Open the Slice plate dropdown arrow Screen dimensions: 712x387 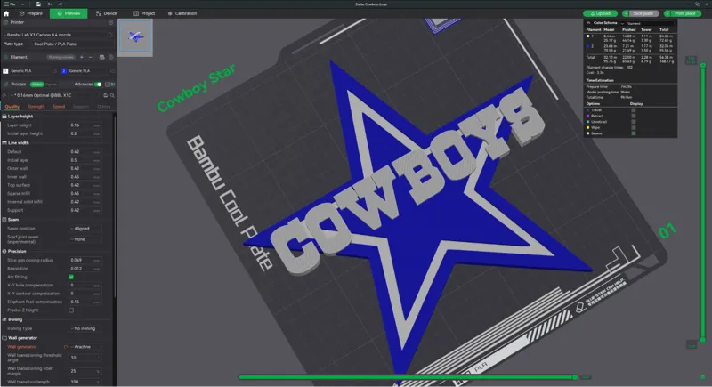click(626, 13)
